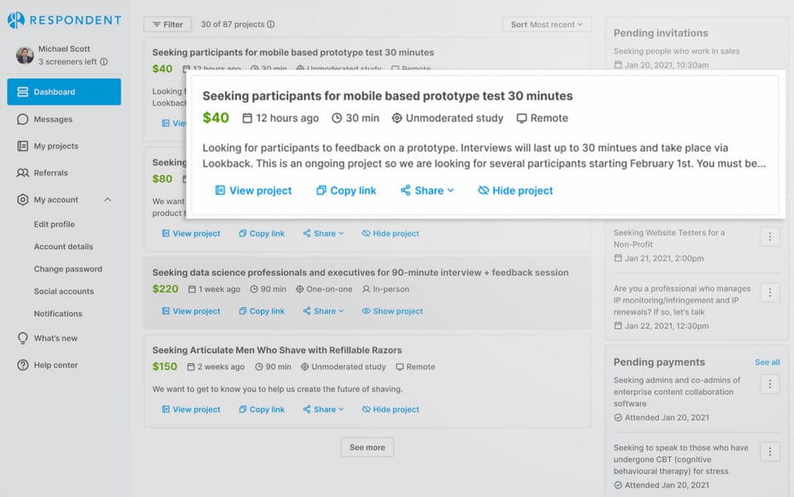Copy link for the highlighted prototype project
The image size is (794, 497).
tap(346, 191)
